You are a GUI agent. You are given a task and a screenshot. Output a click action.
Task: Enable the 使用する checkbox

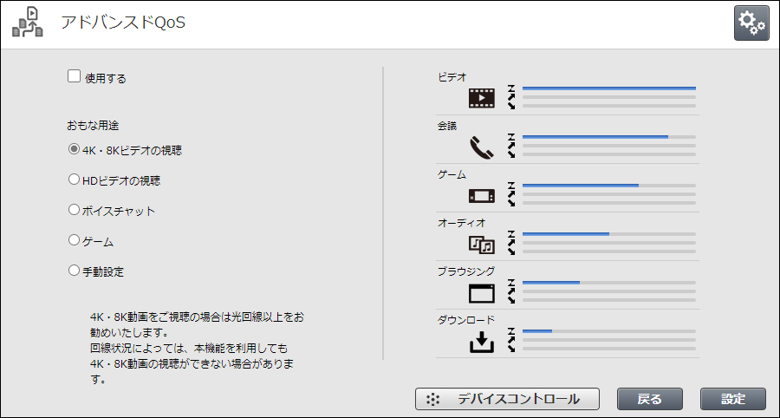tap(75, 76)
